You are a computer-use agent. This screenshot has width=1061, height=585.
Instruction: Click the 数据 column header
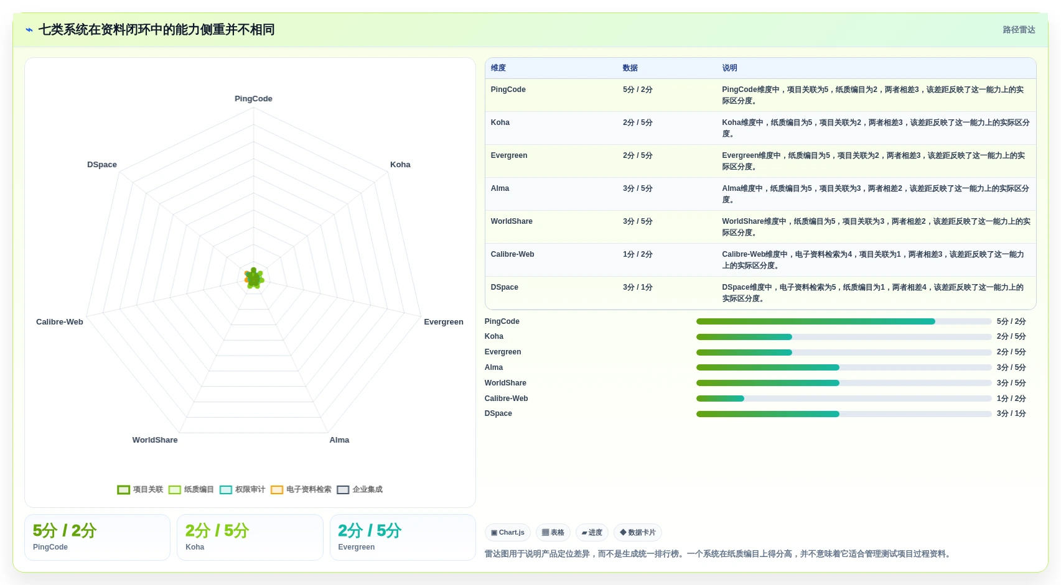coord(630,68)
